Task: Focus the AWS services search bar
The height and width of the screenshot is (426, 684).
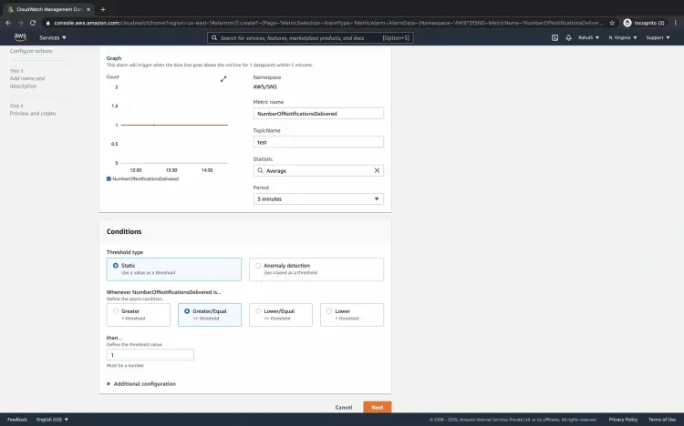Action: (310, 38)
